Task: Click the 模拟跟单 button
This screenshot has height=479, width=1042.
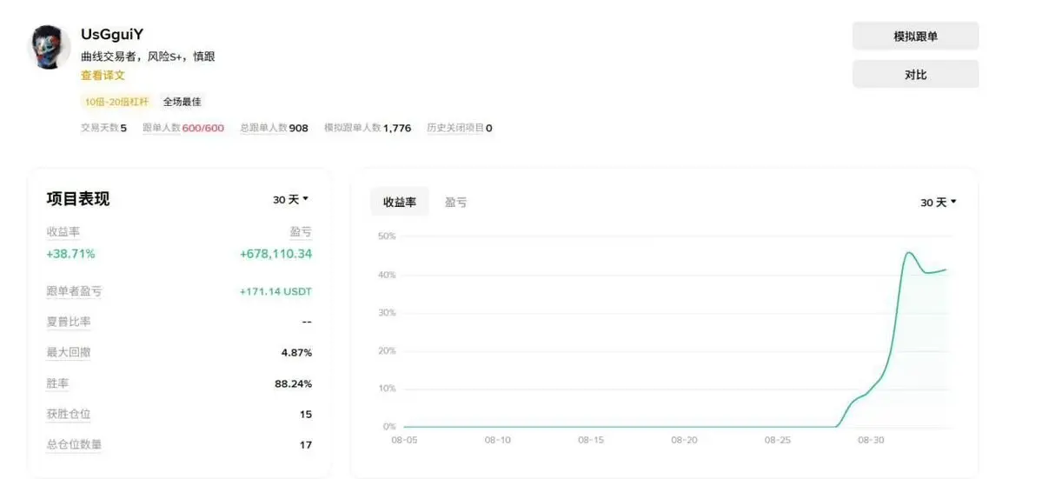Action: point(915,37)
